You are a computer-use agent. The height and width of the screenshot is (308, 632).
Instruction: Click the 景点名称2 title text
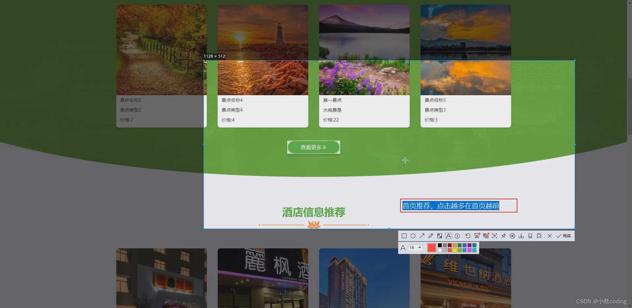coord(130,100)
